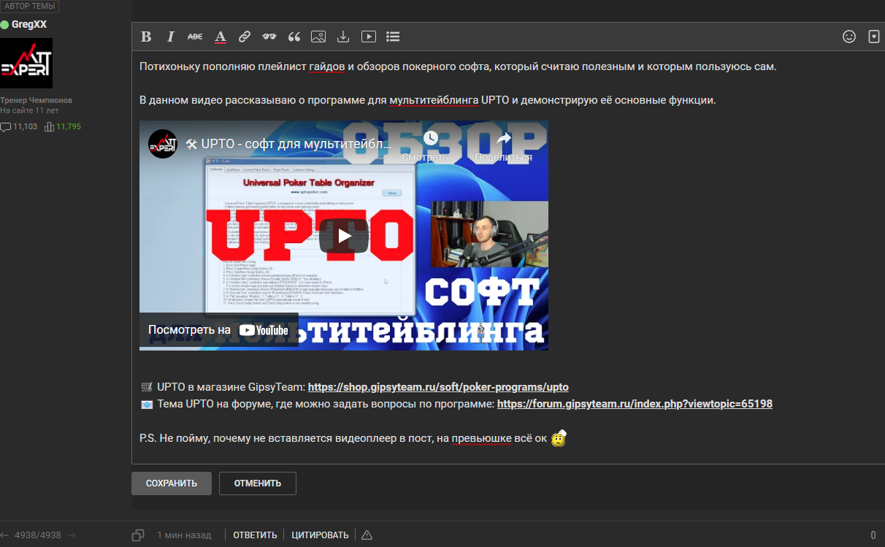Open the video title 'UPTO - софт для мультитейбл...'

pos(288,144)
